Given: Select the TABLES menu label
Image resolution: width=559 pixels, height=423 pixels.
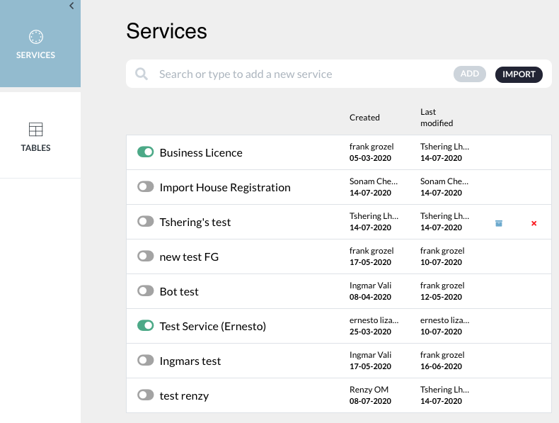Looking at the screenshot, I should (x=35, y=148).
